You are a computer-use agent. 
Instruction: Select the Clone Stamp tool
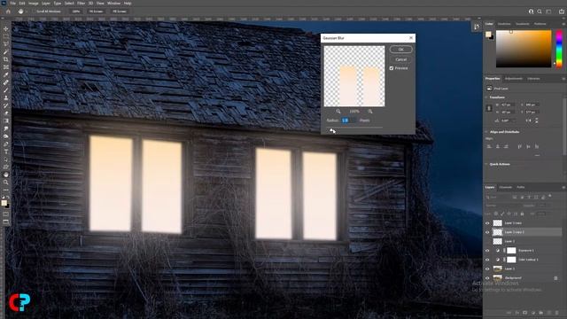tap(6, 97)
